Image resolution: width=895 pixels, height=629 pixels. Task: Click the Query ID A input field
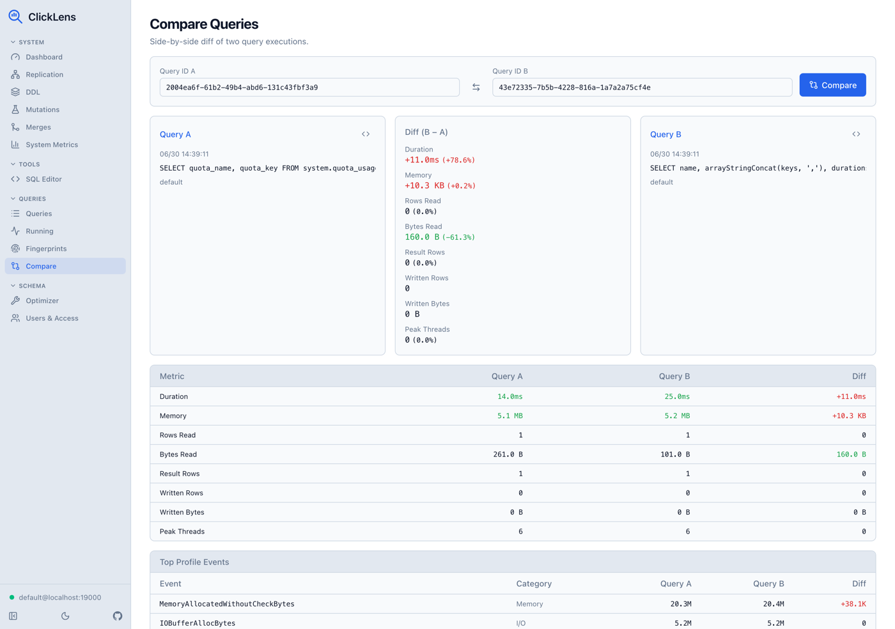tap(309, 88)
